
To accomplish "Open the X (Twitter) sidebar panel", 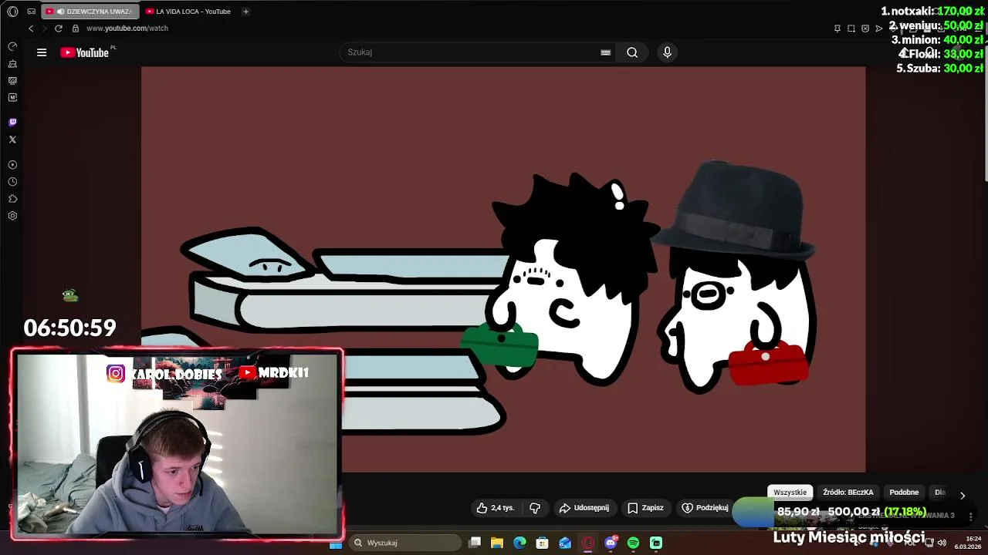I will pos(12,140).
